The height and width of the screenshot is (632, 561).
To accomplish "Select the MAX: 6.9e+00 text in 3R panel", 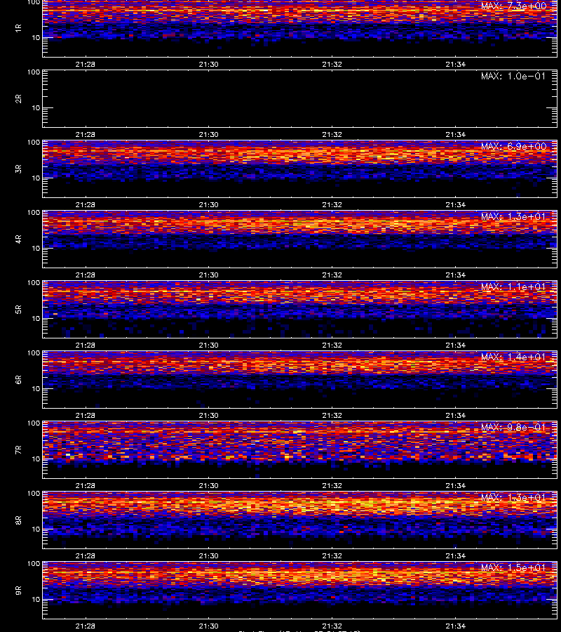I will click(x=513, y=146).
